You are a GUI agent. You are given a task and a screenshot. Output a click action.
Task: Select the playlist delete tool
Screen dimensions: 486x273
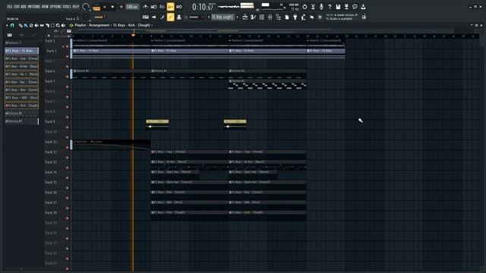pos(31,25)
